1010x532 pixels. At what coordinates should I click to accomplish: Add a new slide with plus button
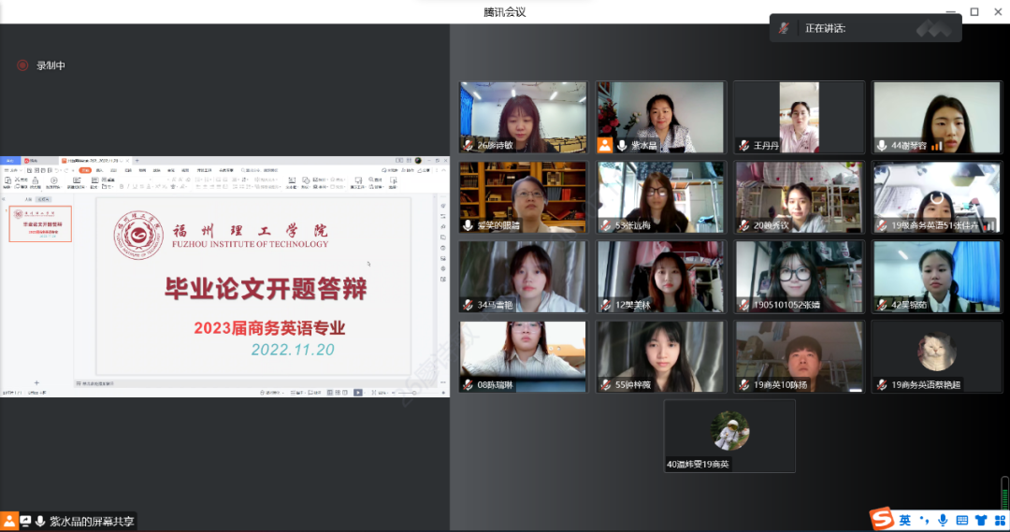coord(36,382)
